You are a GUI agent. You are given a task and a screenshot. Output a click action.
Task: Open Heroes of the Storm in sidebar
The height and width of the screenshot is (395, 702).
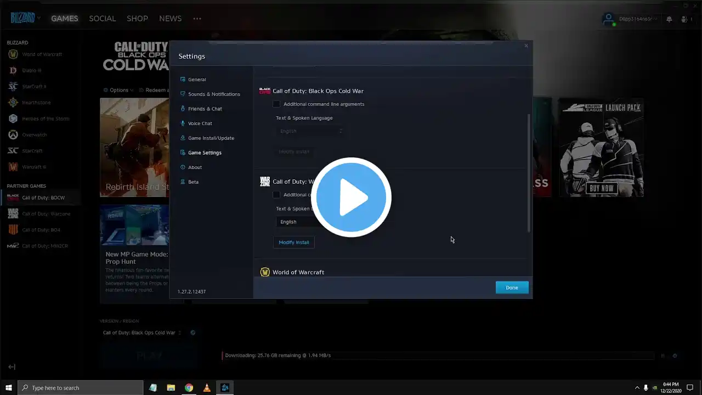(38, 119)
